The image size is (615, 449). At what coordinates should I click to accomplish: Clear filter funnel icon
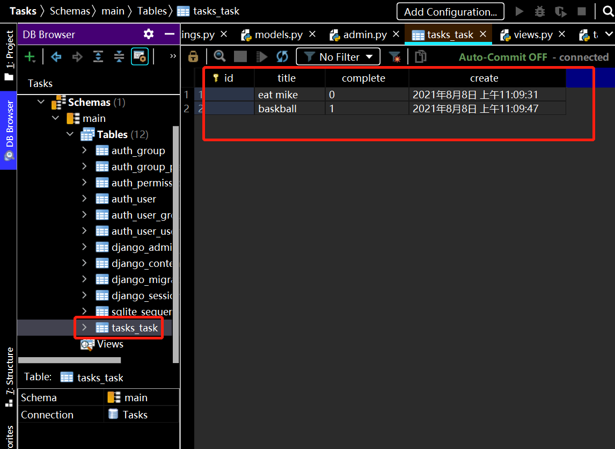(x=394, y=57)
